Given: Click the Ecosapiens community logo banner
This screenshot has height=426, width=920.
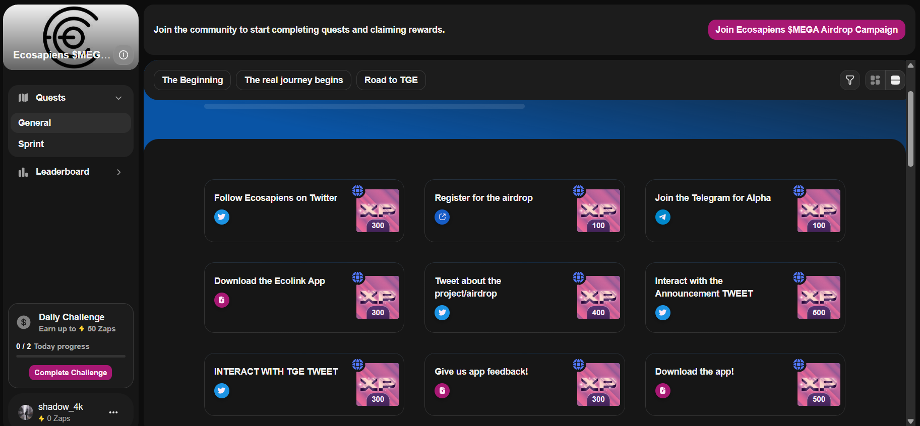Looking at the screenshot, I should [71, 37].
